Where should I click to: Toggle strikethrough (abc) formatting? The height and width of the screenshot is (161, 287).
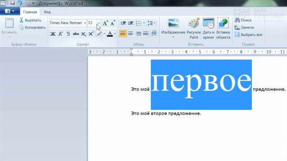tap(76, 34)
